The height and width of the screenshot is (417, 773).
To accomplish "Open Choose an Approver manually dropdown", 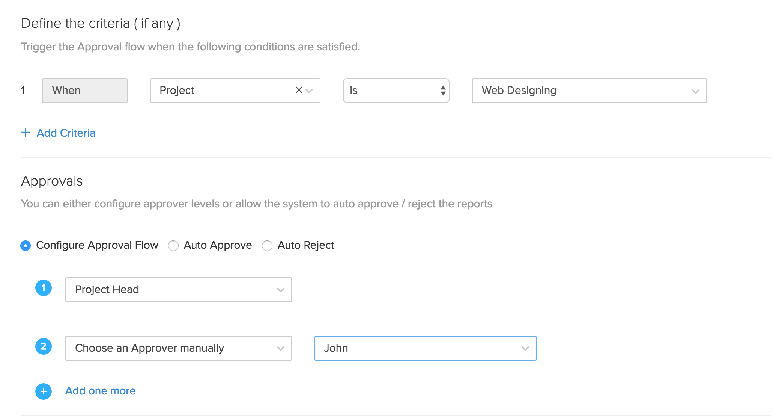I will click(178, 348).
